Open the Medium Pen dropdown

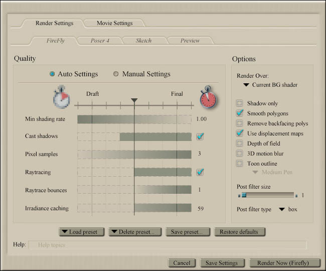(272, 172)
